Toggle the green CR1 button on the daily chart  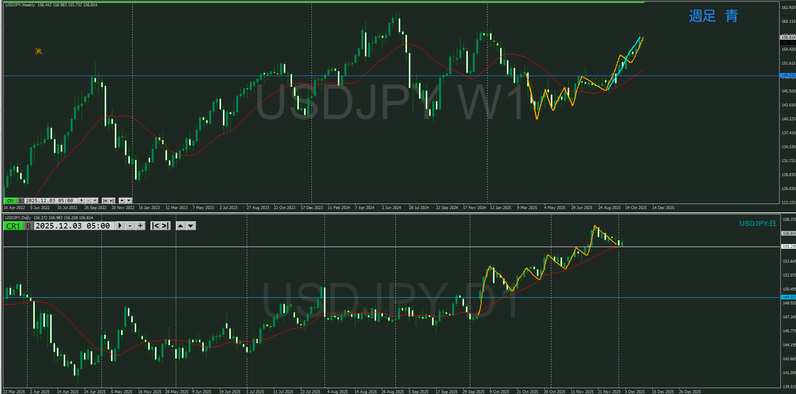click(x=13, y=226)
